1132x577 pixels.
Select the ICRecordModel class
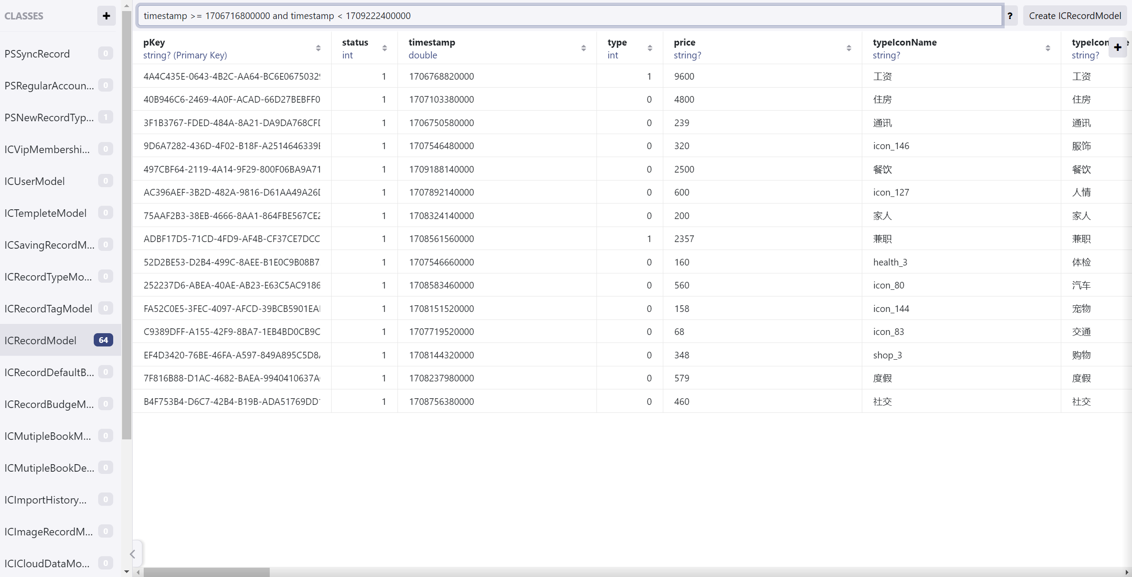pos(41,340)
